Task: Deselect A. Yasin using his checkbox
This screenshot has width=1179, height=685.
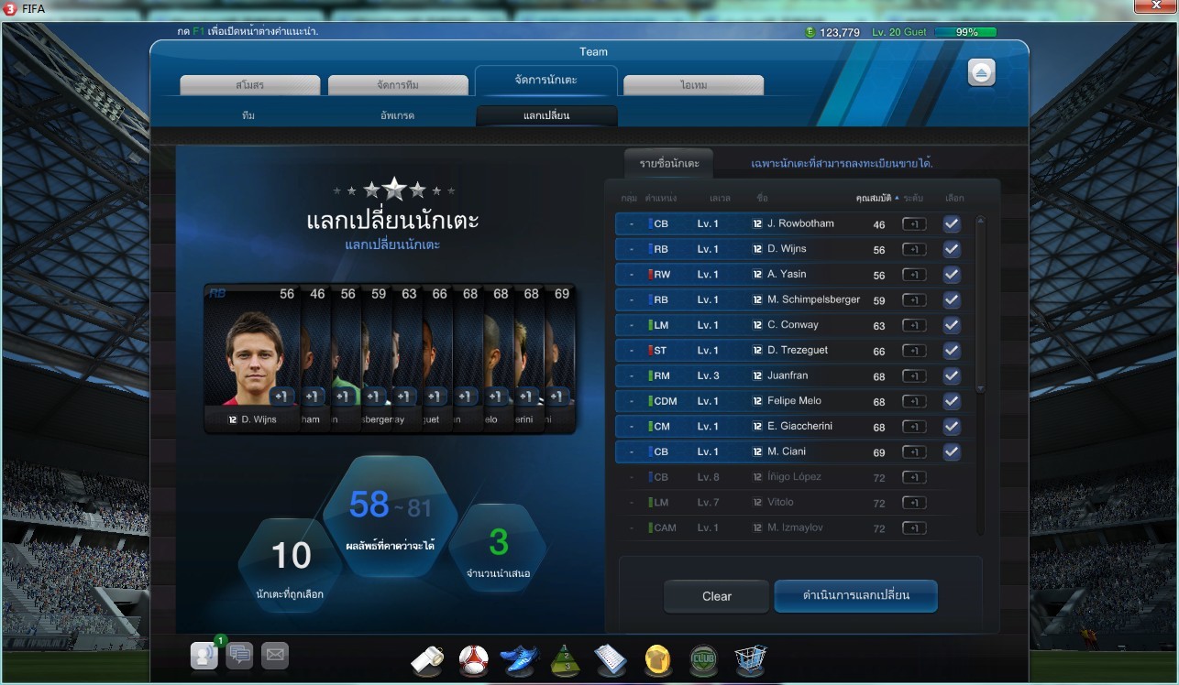Action: 952,274
